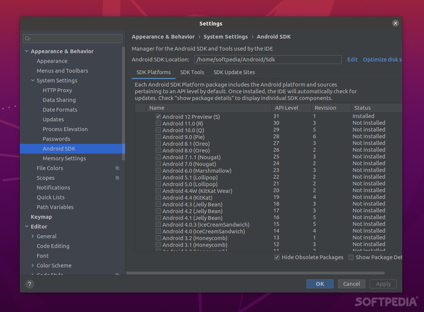Viewport: 424px width, 312px height.
Task: Click the search magnifier icon in settings
Action: click(x=28, y=39)
